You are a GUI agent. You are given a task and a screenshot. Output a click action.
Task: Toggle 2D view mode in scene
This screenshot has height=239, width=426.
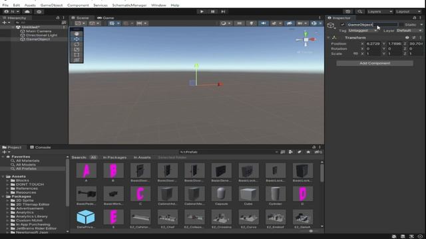(x=240, y=23)
